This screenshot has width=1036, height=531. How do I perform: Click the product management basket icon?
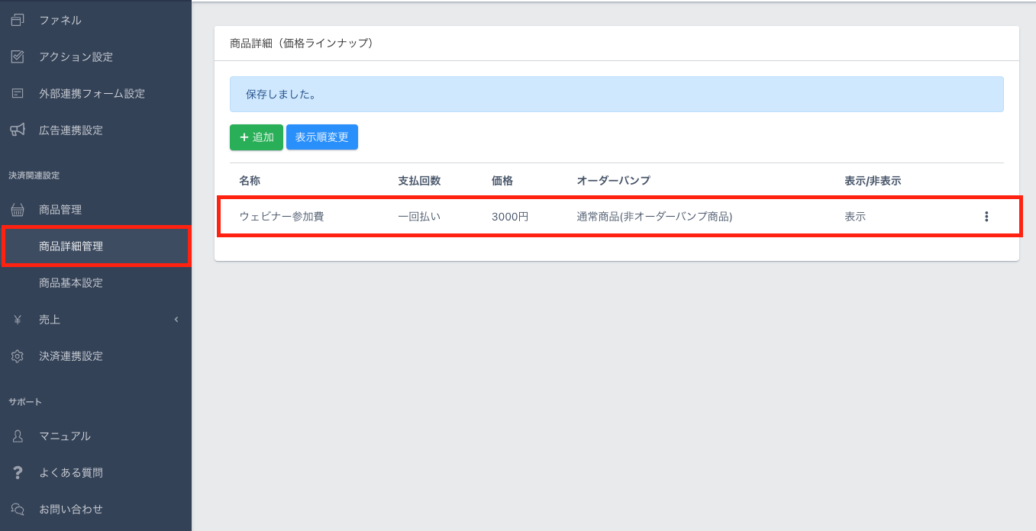[x=18, y=210]
